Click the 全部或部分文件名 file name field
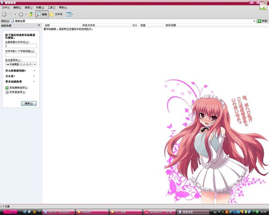The width and height of the screenshot is (269, 215). 21,46
